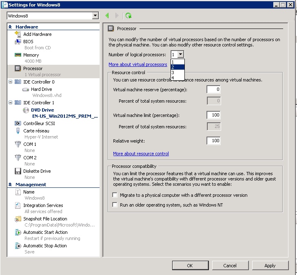Open More about resource control link

tap(141, 154)
